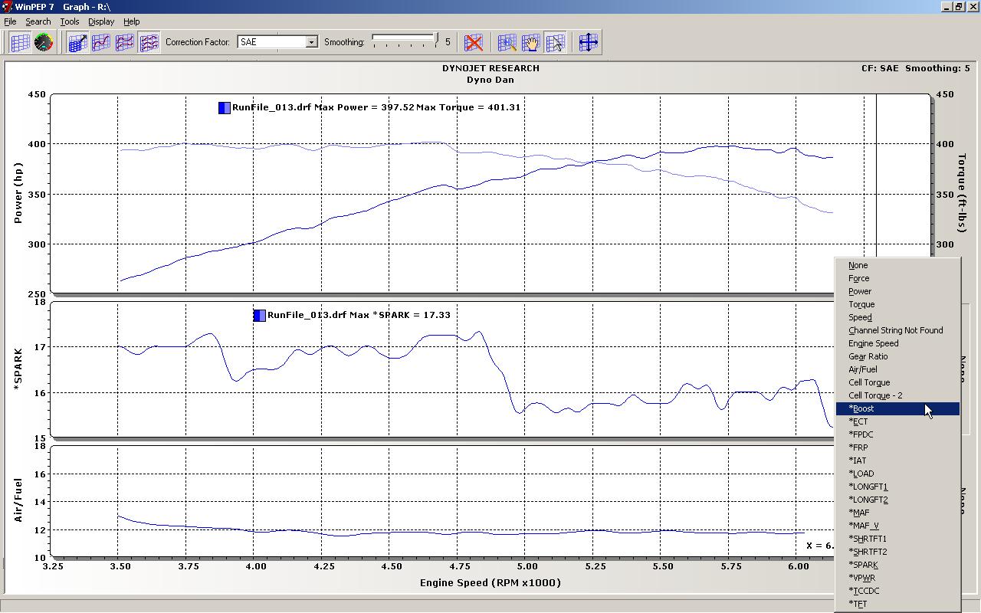Click RunFile_013.drf Max *SPARK legend text
Screen dimensions: 981x613
pyautogui.click(x=359, y=315)
